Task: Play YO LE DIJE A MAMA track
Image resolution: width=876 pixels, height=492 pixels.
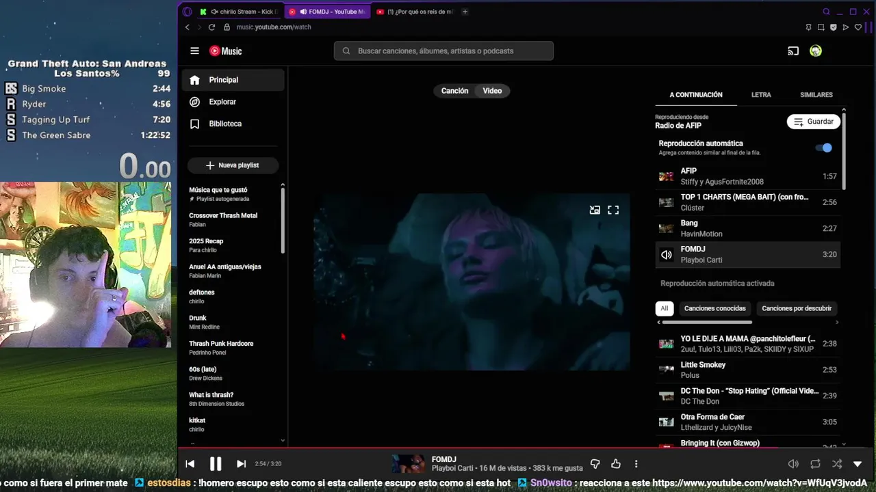Action: pyautogui.click(x=748, y=344)
